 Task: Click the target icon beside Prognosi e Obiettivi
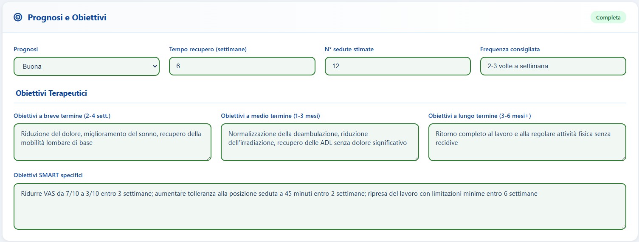18,17
